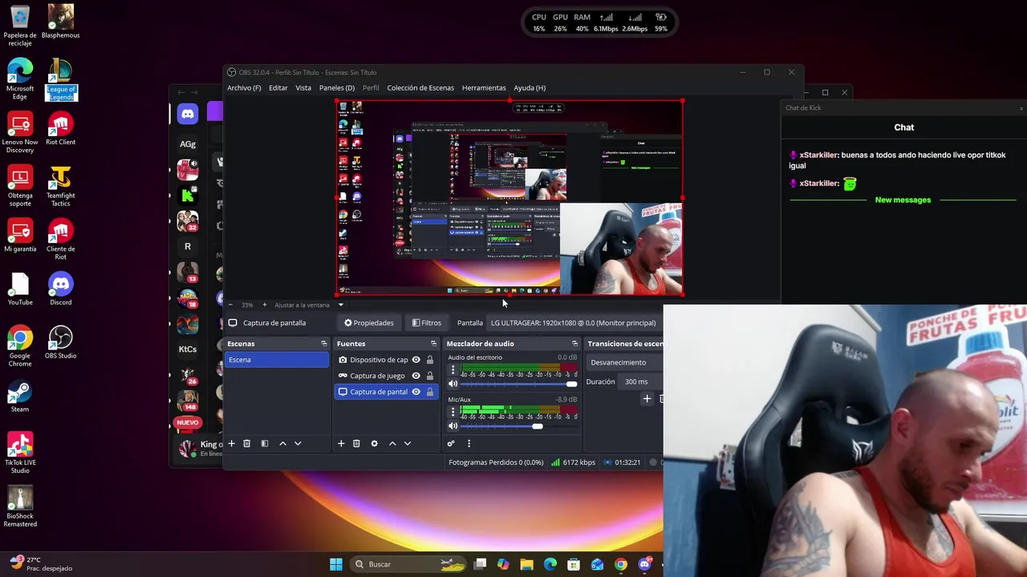Unlock the Dispositivo de cap source
The height and width of the screenshot is (577, 1027).
pyautogui.click(x=430, y=360)
